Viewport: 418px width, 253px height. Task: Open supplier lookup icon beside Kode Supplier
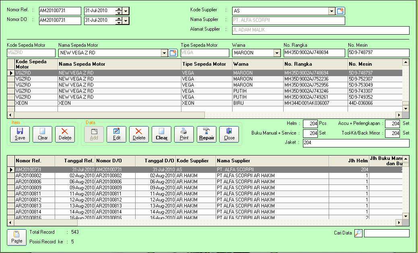coord(340,11)
